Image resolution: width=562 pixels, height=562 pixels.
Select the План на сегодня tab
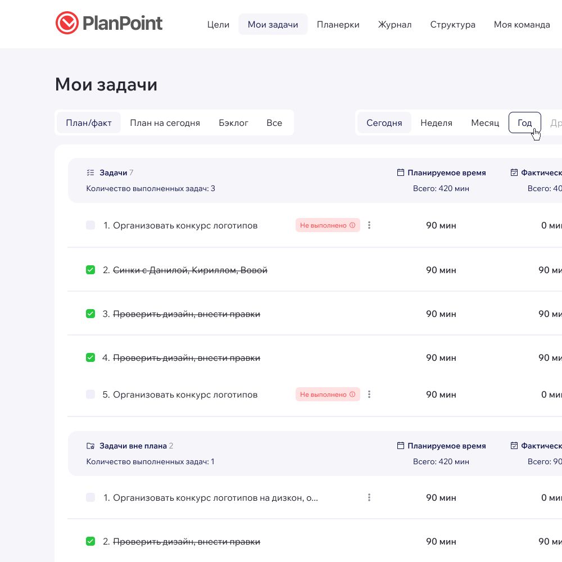(x=165, y=123)
